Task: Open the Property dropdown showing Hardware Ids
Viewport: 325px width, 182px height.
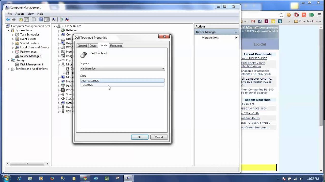Action: [122, 69]
